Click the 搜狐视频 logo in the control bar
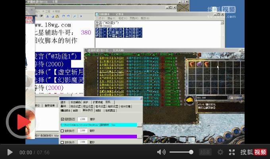 tap(253, 152)
